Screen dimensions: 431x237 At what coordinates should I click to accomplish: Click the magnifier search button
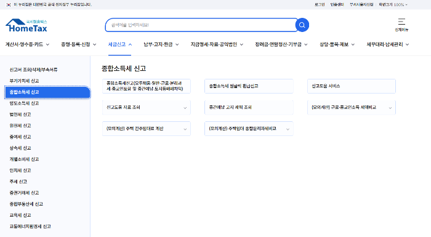302,25
